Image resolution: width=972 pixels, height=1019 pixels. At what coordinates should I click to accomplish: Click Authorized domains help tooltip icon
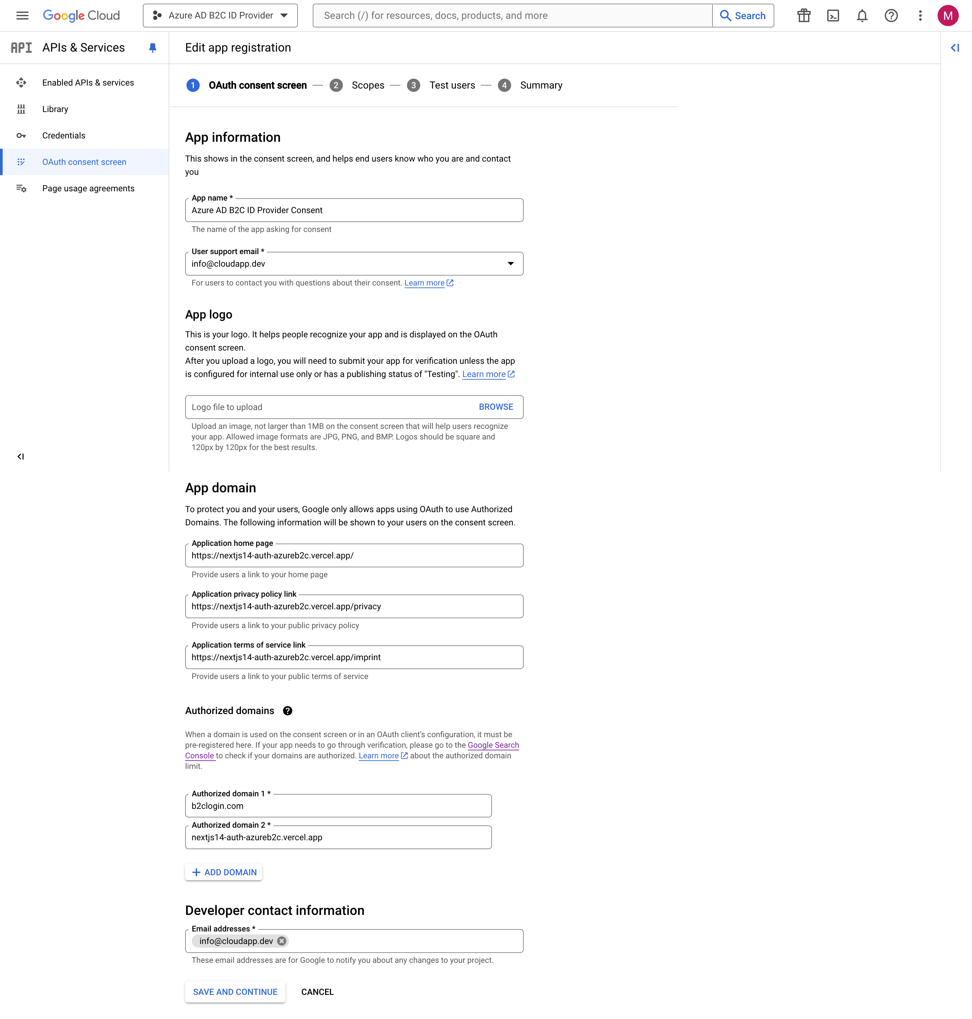[288, 711]
